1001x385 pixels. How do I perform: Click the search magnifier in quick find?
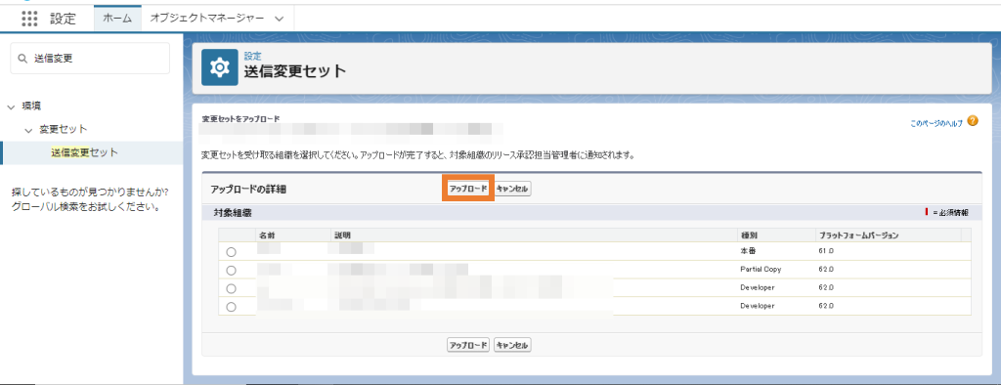point(23,59)
